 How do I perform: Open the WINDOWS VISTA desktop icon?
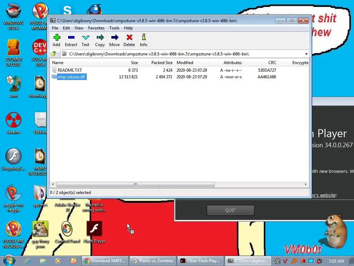[13, 16]
